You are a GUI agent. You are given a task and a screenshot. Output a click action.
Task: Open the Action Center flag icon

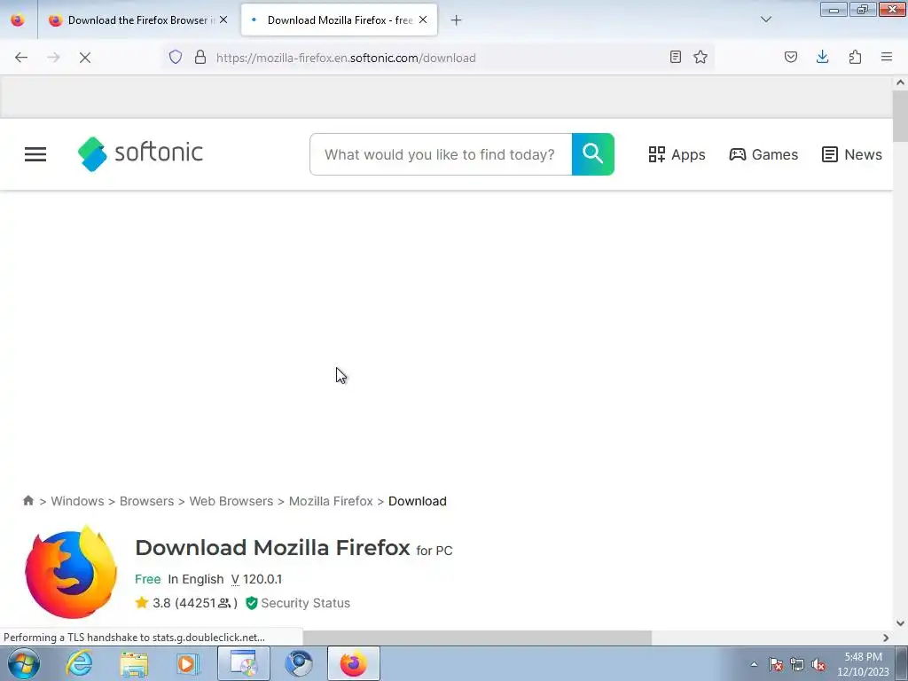776,664
